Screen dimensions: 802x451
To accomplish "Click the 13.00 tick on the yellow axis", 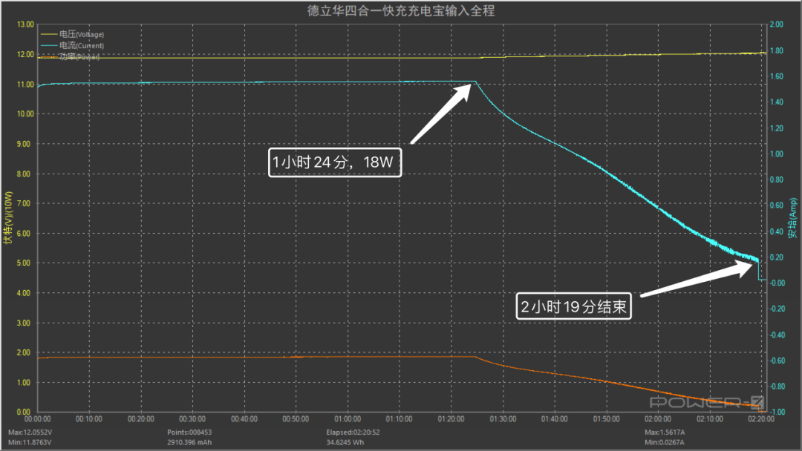I will coord(25,24).
